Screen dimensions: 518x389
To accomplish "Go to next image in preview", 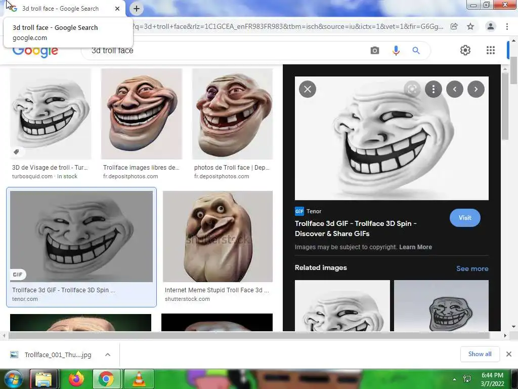I will (x=476, y=89).
